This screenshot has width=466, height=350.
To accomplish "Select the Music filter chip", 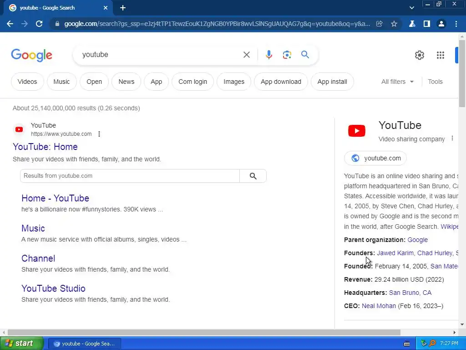I will tap(61, 82).
